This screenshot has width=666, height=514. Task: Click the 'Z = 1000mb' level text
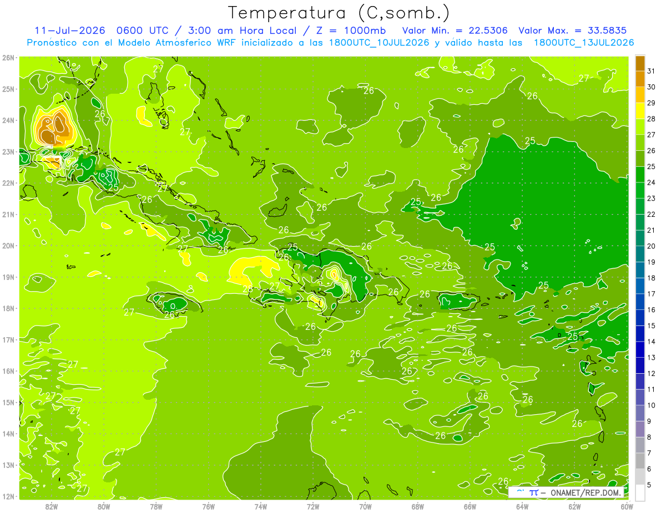351,30
